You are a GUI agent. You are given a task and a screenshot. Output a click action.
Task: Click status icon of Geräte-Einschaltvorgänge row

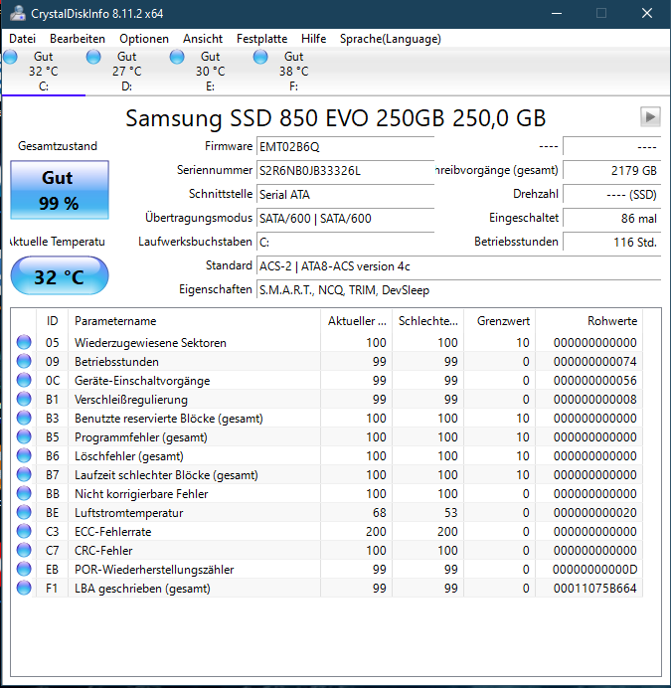[x=24, y=380]
